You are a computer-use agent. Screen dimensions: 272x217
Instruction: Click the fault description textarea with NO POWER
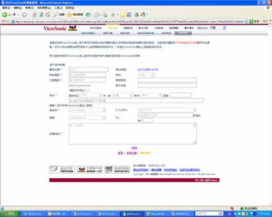tap(133, 134)
